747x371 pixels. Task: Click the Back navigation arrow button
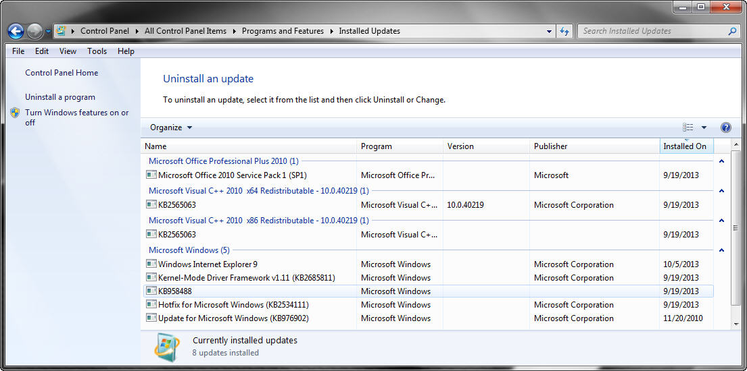click(x=16, y=32)
